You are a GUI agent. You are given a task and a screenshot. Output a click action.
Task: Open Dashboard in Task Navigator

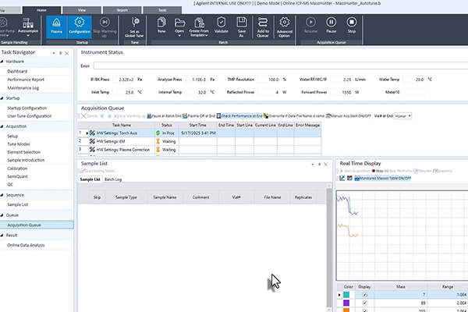(x=17, y=71)
